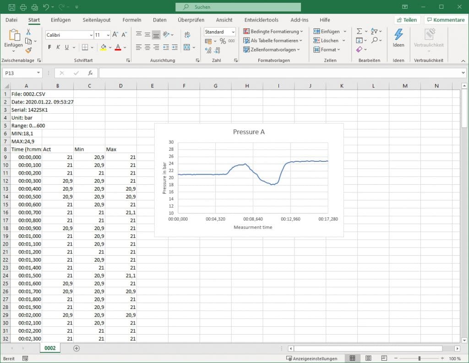469x363 pixels.
Task: Center cell text horizontally
Action: 147,47
